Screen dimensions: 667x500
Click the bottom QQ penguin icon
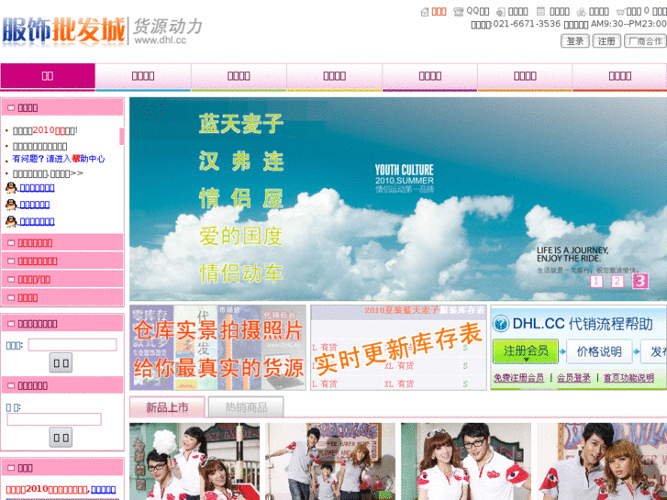point(11,221)
